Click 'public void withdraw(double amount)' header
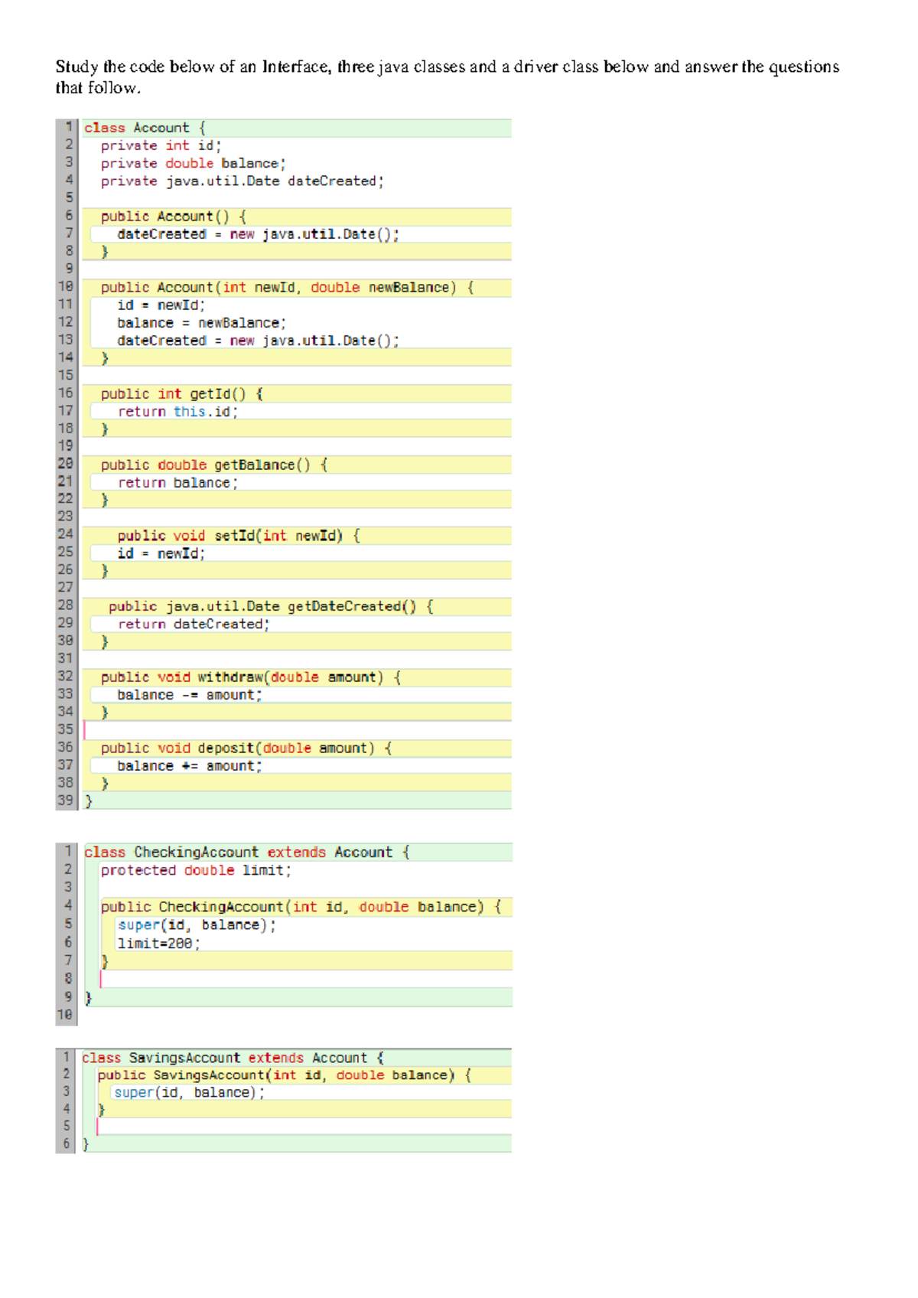Screen dimensions: 918x1298 (250, 677)
